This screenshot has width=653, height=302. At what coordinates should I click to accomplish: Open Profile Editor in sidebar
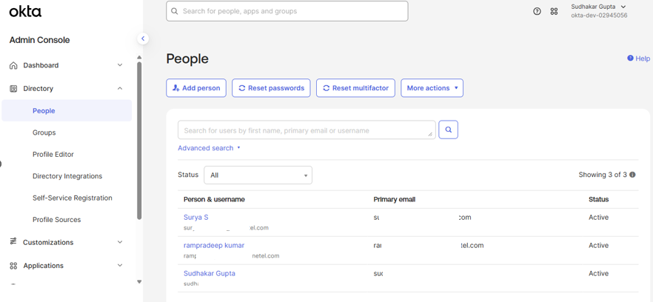tap(53, 154)
